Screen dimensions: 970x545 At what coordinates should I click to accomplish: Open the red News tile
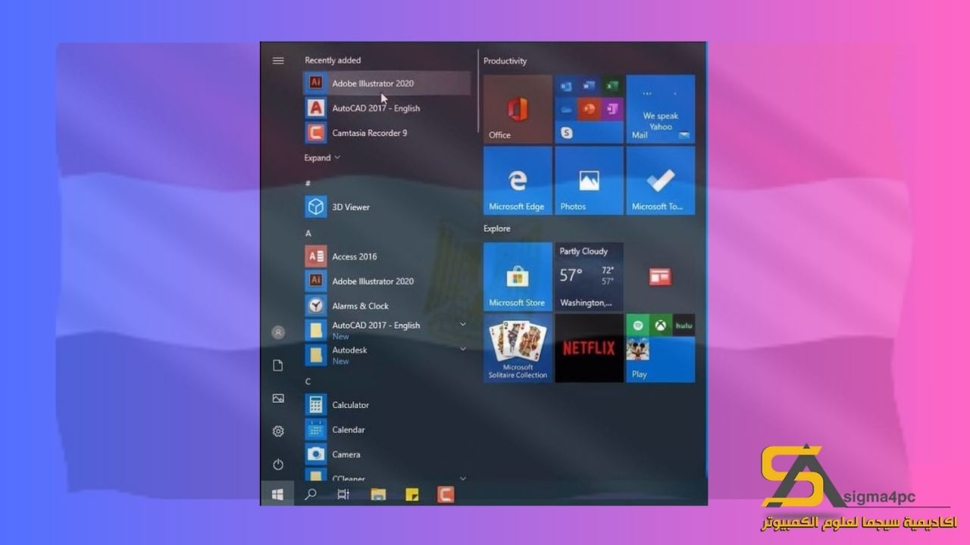point(660,277)
